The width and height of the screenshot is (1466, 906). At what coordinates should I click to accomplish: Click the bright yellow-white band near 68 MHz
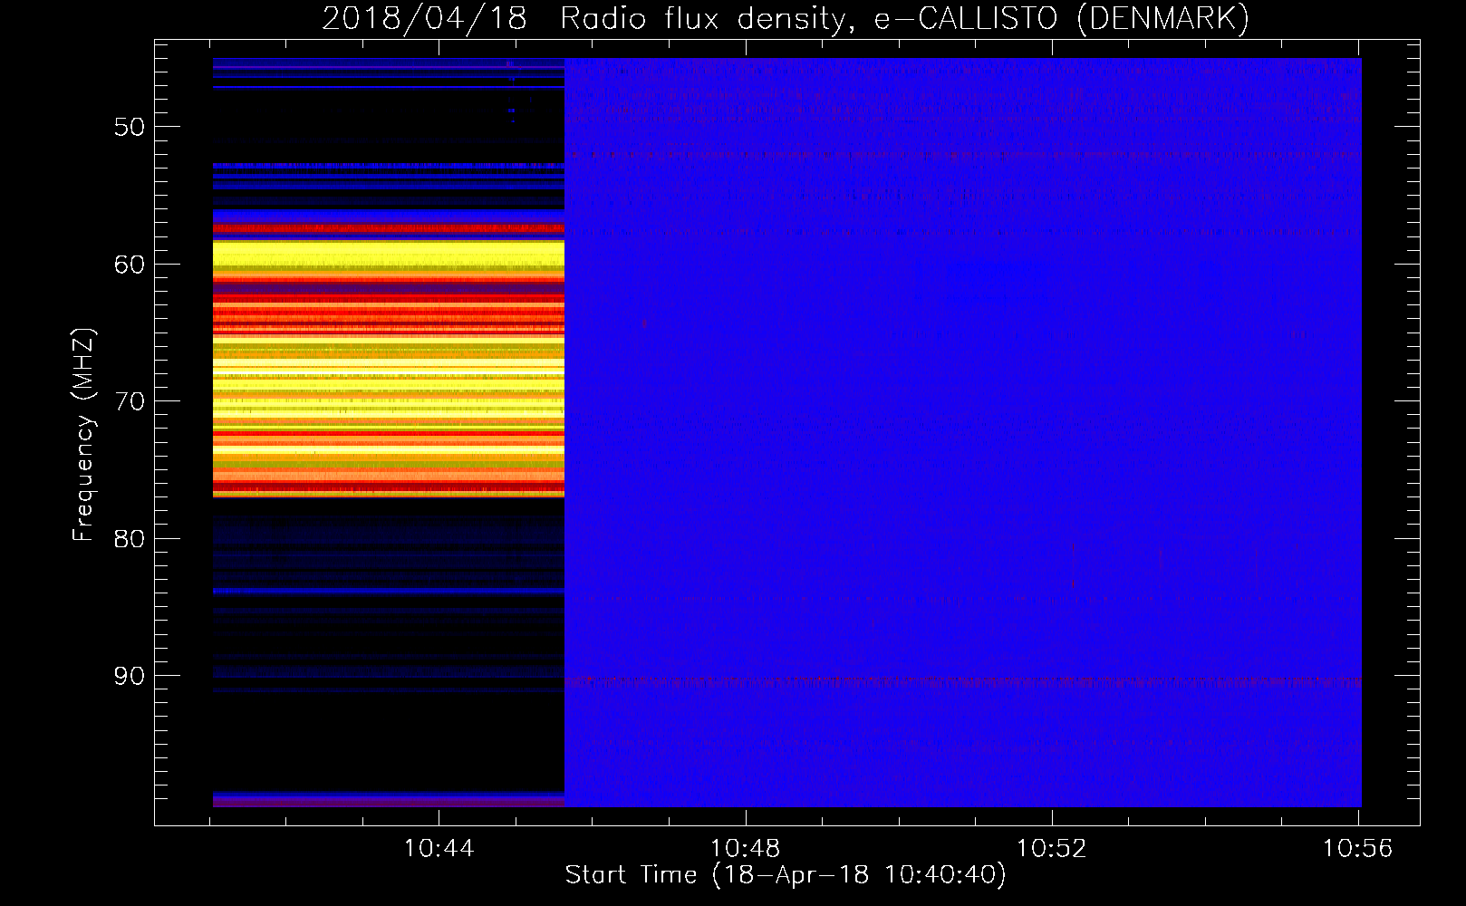[x=388, y=368]
